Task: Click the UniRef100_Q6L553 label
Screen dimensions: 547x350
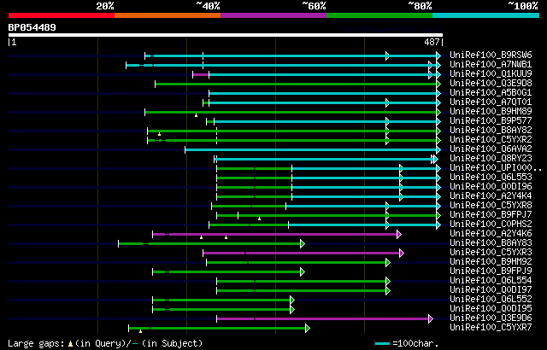Action: [x=491, y=178]
